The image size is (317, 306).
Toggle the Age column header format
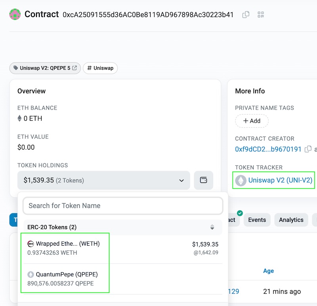click(268, 271)
